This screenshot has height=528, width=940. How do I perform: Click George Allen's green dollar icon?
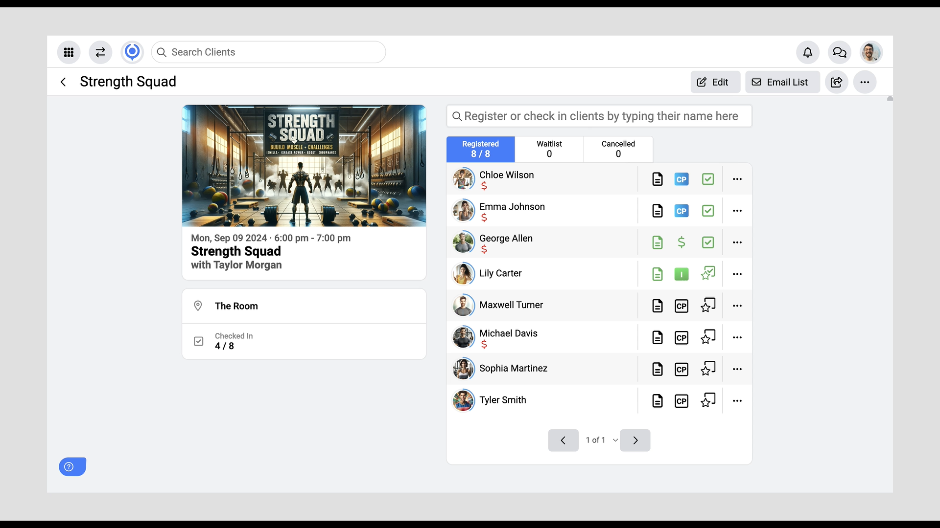681,242
